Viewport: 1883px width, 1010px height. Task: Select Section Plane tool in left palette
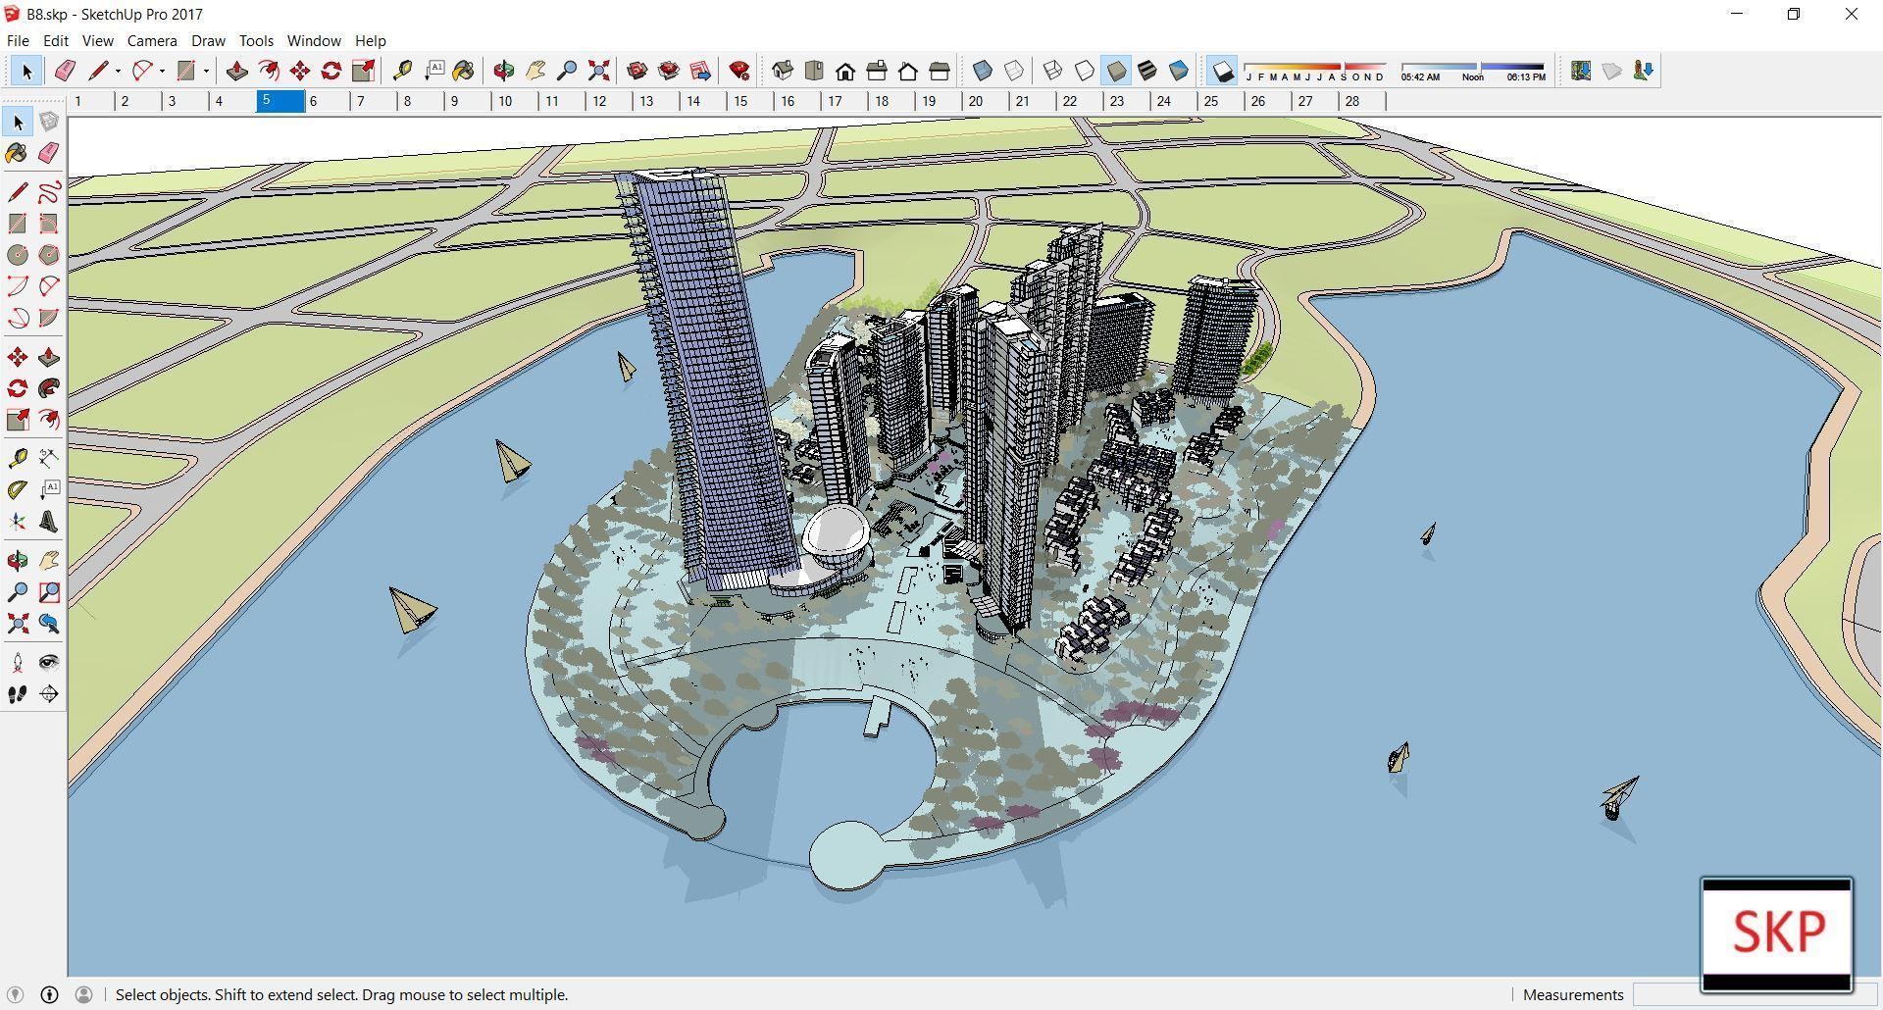tap(49, 694)
